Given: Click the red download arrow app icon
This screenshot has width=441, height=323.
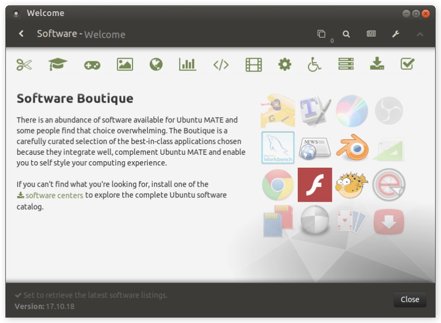Looking at the screenshot, I should tap(389, 221).
